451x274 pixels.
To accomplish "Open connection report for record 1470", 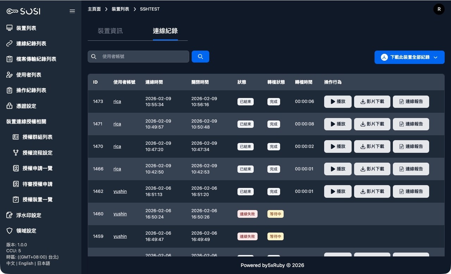I will 411,146.
